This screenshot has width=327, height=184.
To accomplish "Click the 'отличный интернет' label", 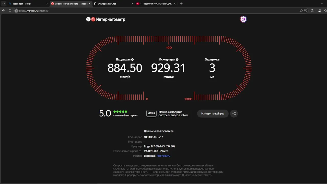I will (x=125, y=116).
